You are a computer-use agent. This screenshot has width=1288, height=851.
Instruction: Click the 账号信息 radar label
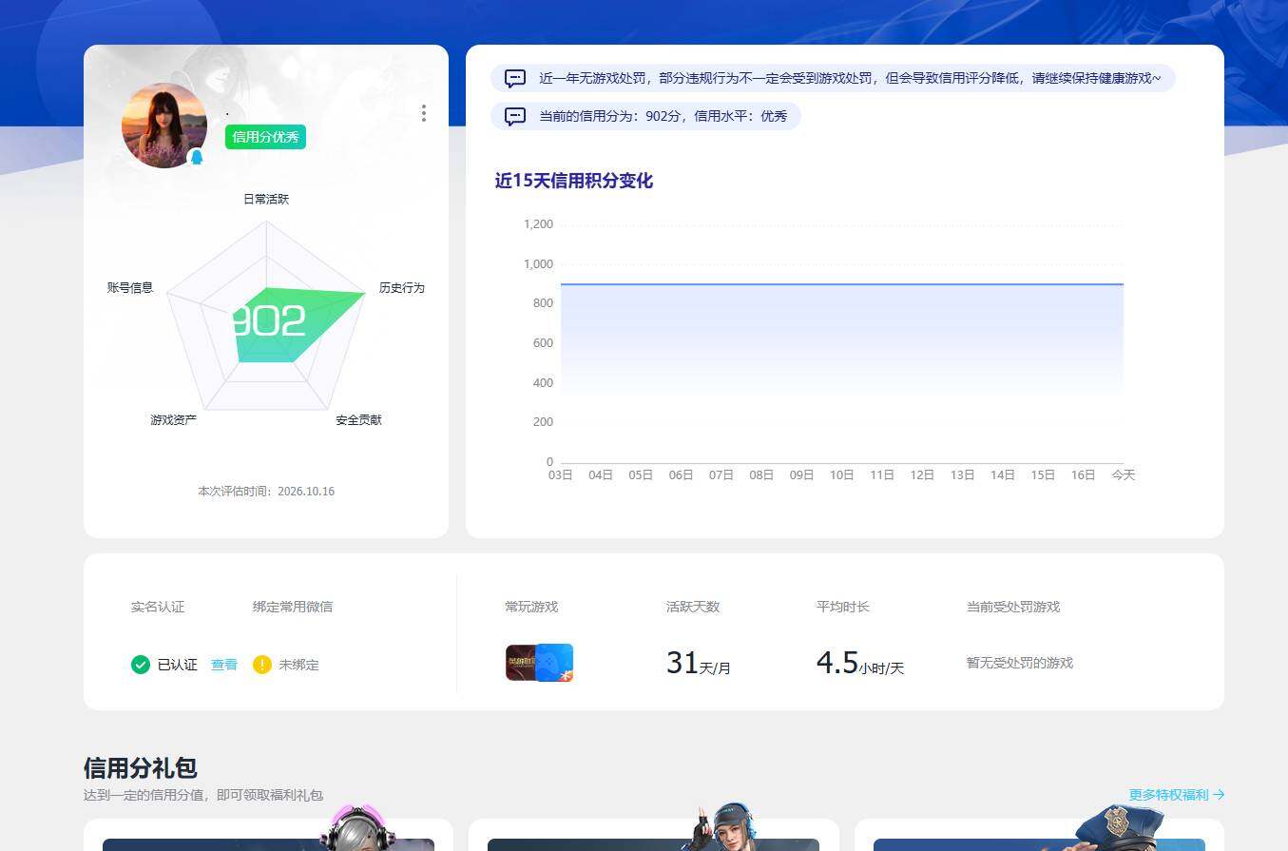pyautogui.click(x=130, y=287)
